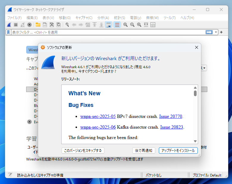Click find packet magnifier icon
The image size is (232, 184).
tap(67, 25)
